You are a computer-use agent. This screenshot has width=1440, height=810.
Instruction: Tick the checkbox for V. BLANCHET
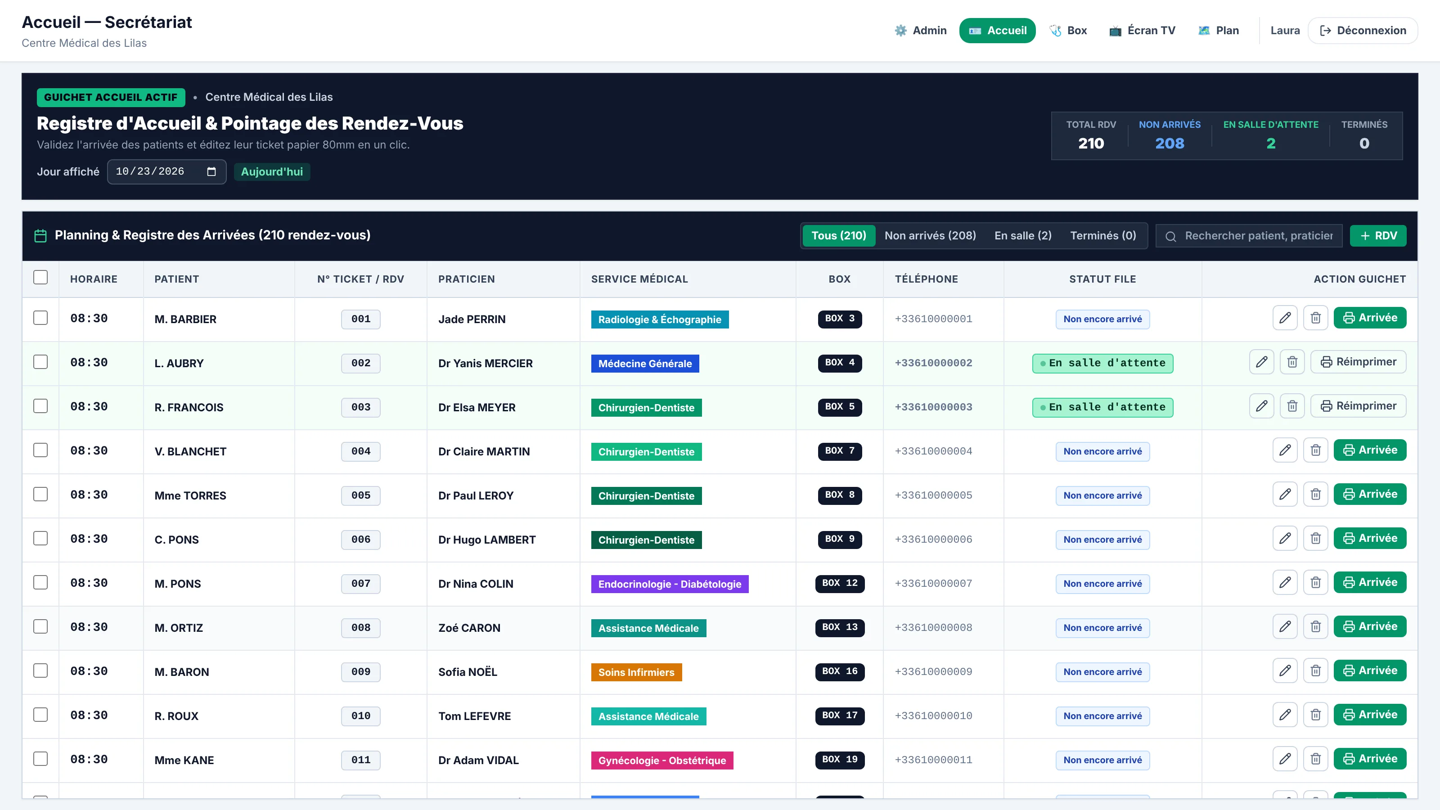click(x=40, y=450)
